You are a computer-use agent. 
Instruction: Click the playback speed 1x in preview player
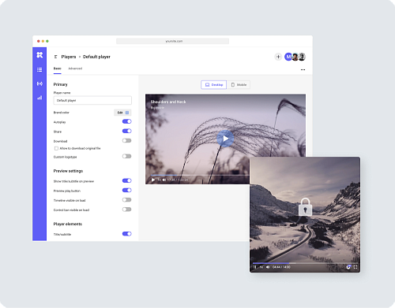point(159,180)
